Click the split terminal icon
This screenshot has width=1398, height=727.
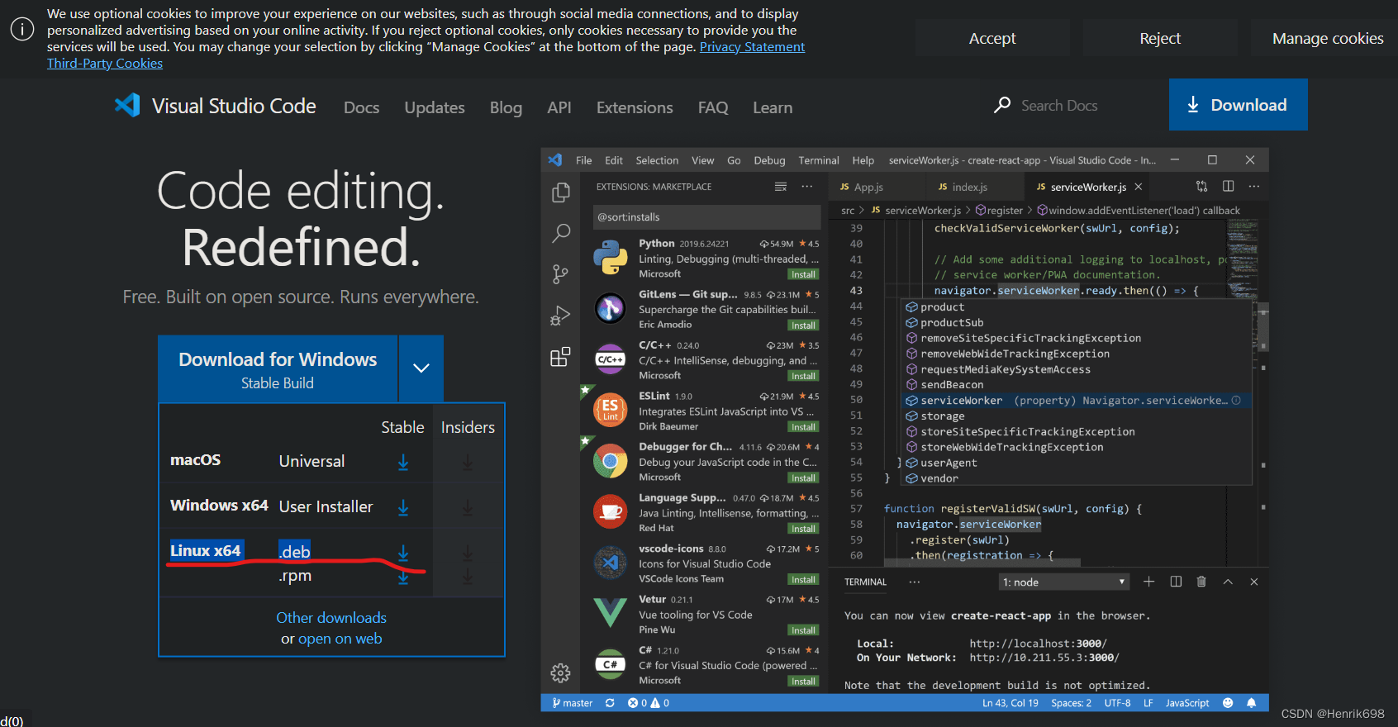coord(1176,582)
